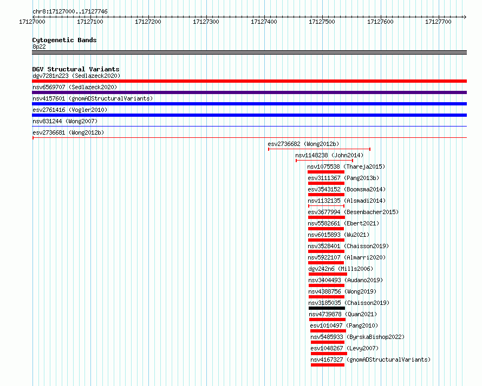Open nsv5582661 (Ebert2021) variant
Viewport: 482px width, 386px height.
(x=344, y=223)
